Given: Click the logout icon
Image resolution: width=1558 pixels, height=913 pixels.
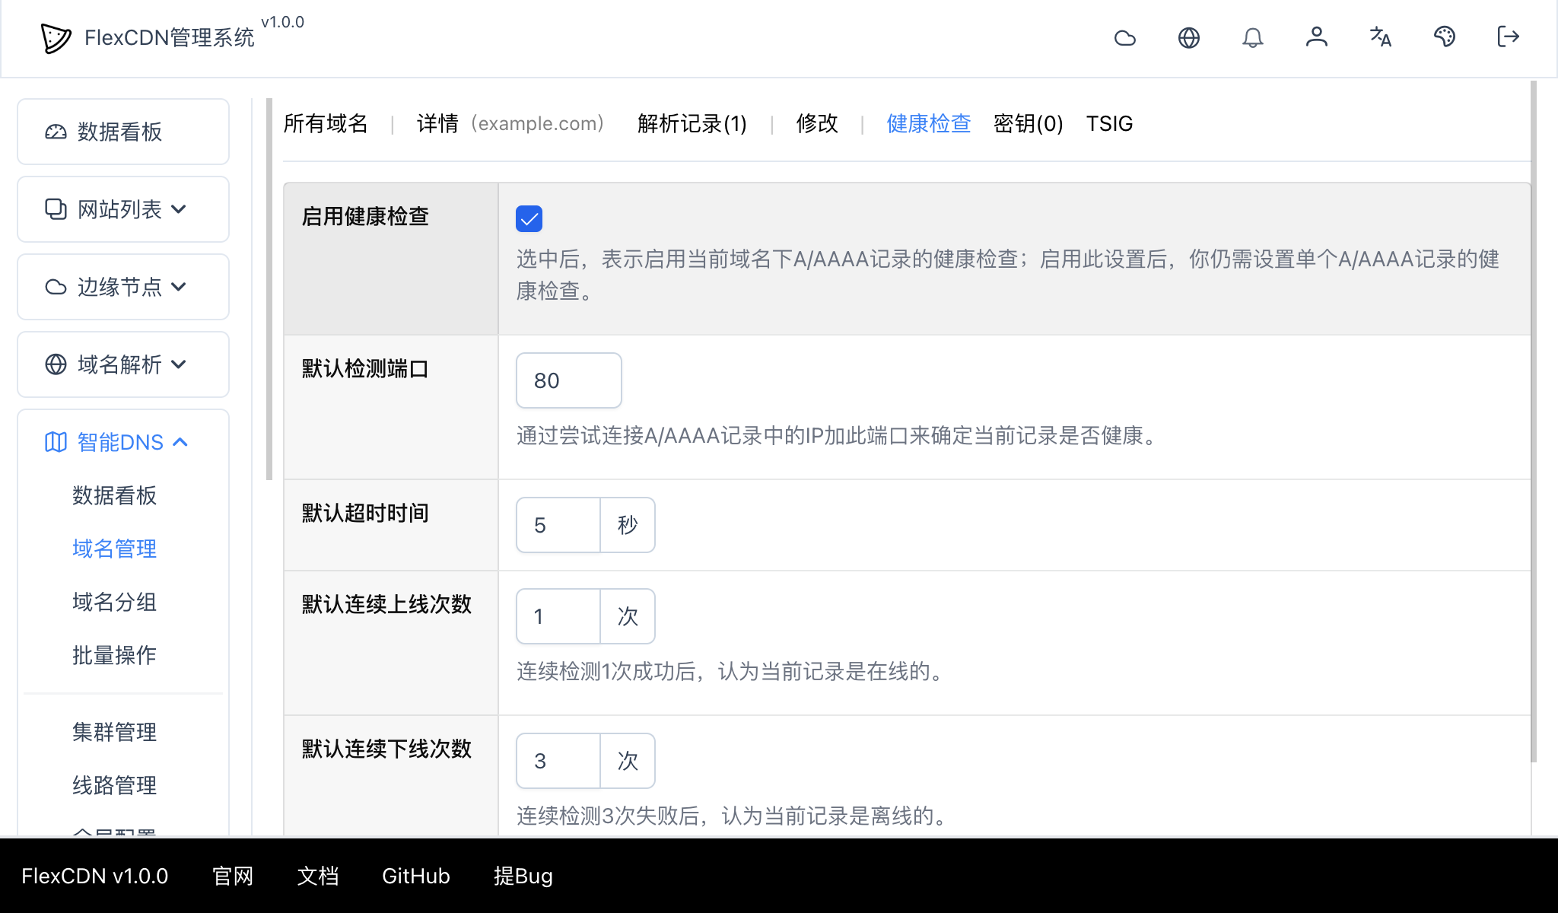Looking at the screenshot, I should (x=1508, y=37).
